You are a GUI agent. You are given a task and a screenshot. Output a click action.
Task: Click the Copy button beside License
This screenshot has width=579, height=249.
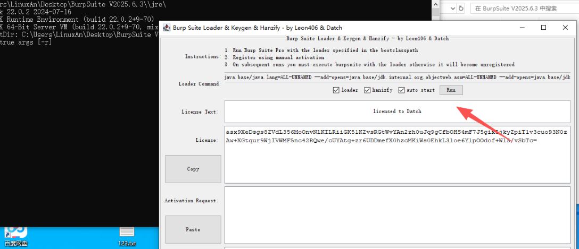[x=193, y=169]
